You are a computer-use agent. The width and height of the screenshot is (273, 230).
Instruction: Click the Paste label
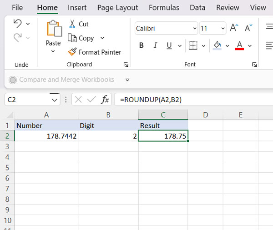click(x=53, y=43)
